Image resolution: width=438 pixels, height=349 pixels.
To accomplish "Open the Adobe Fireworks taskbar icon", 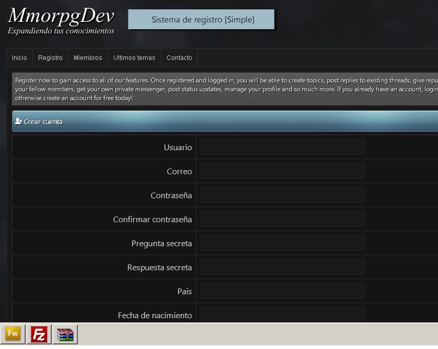I will [13, 334].
